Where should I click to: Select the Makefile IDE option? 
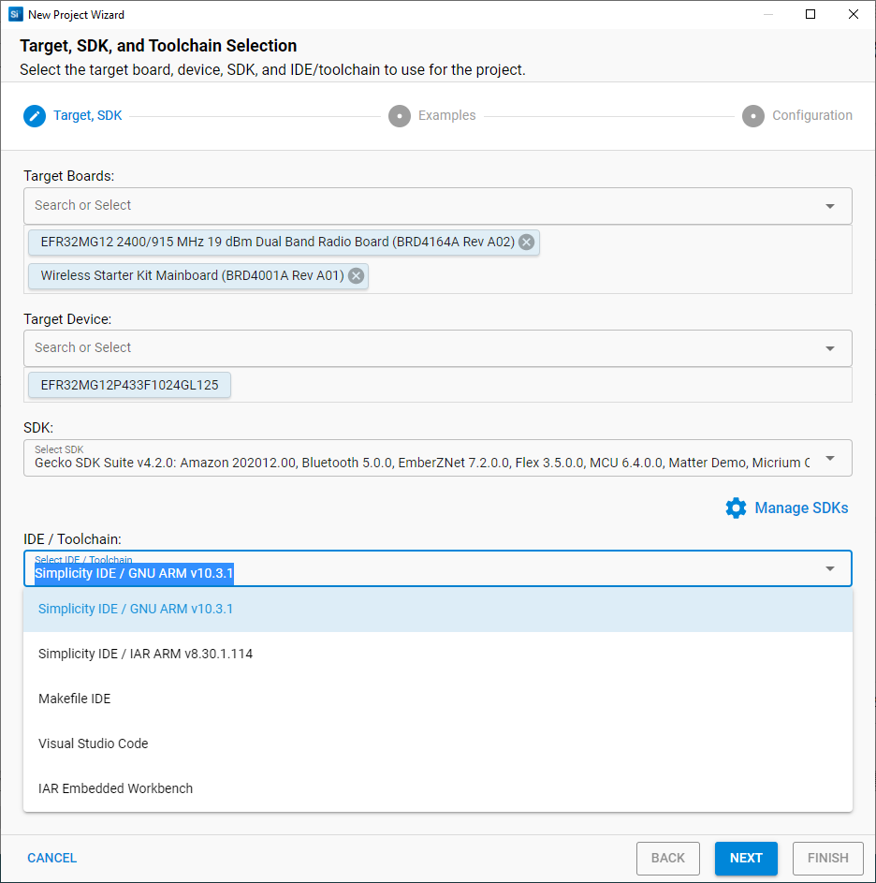(75, 699)
